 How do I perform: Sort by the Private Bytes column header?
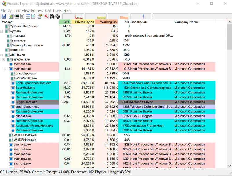point(83,22)
